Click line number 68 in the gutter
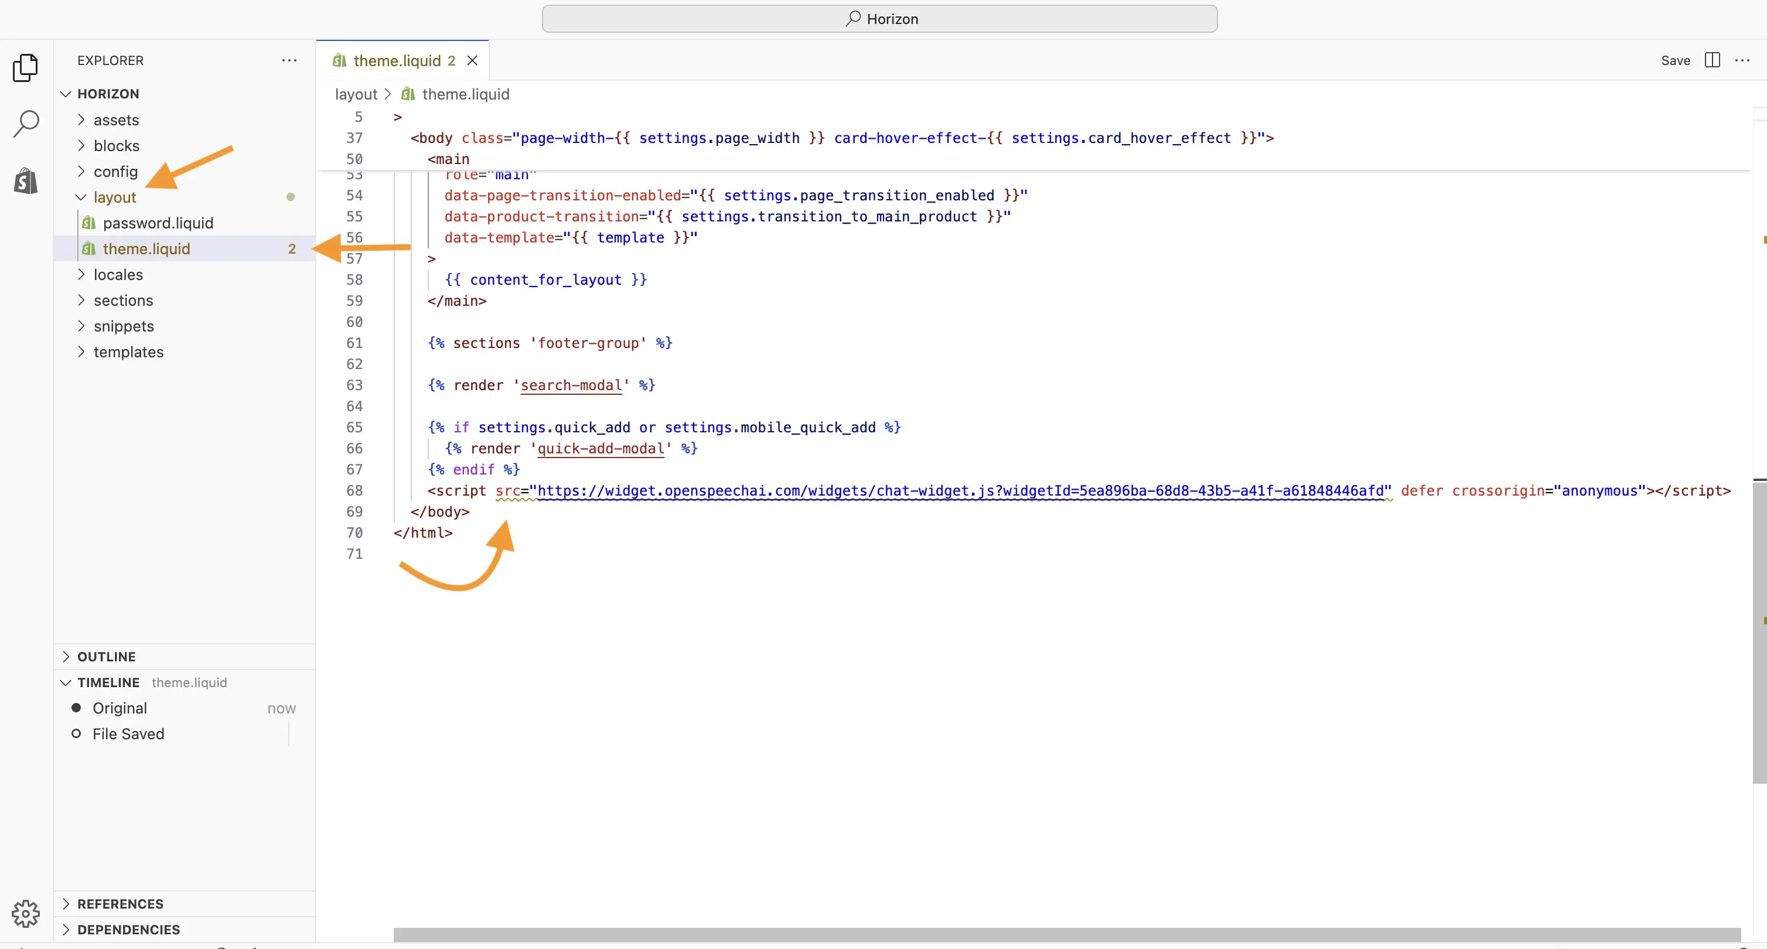This screenshot has height=949, width=1767. coord(354,490)
